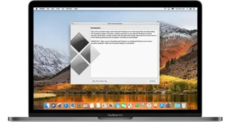Open Reminders list icon in Dock
This screenshot has width=235, height=122.
98,106
